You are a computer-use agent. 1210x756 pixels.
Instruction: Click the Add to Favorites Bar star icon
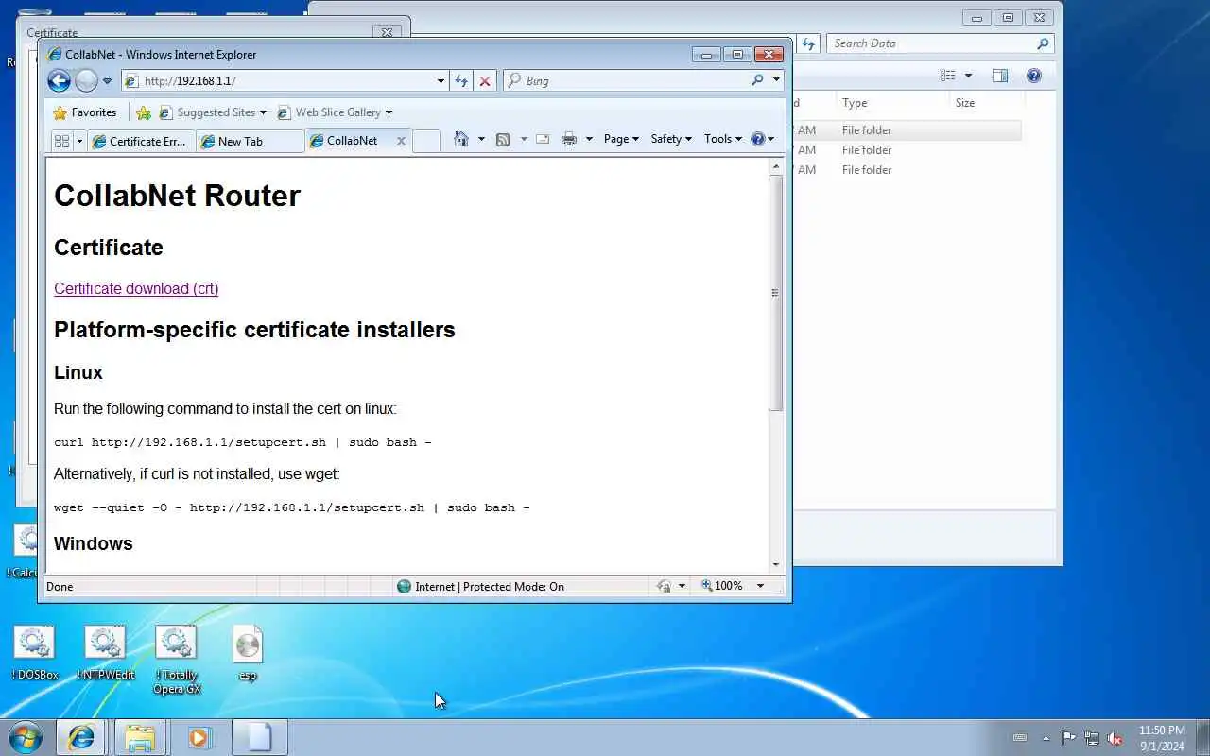click(144, 112)
